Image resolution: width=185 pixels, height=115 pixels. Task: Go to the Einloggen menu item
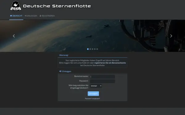pyautogui.click(x=31, y=16)
